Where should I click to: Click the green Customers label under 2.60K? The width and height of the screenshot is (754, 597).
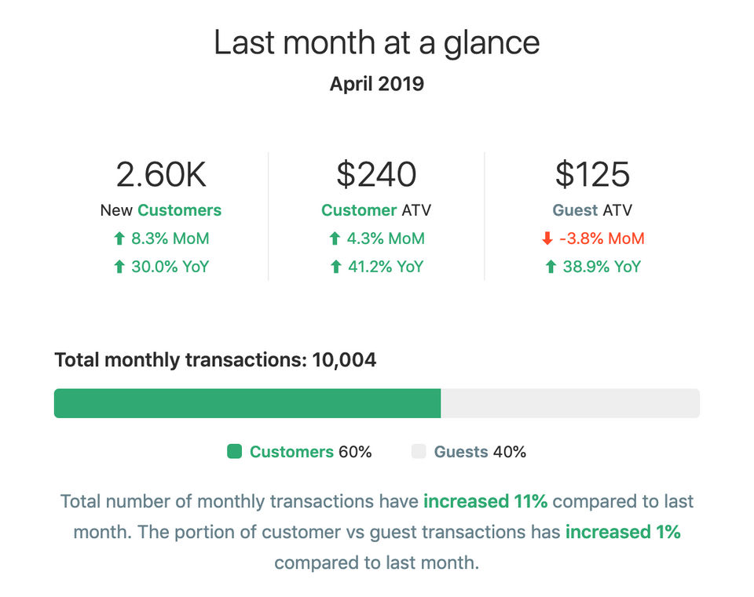click(x=179, y=210)
